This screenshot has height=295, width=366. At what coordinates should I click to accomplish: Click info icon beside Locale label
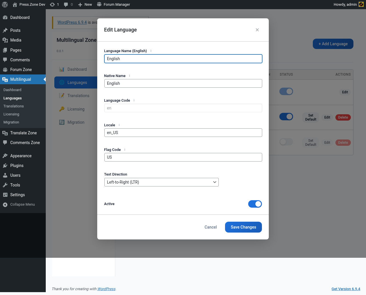click(x=119, y=125)
